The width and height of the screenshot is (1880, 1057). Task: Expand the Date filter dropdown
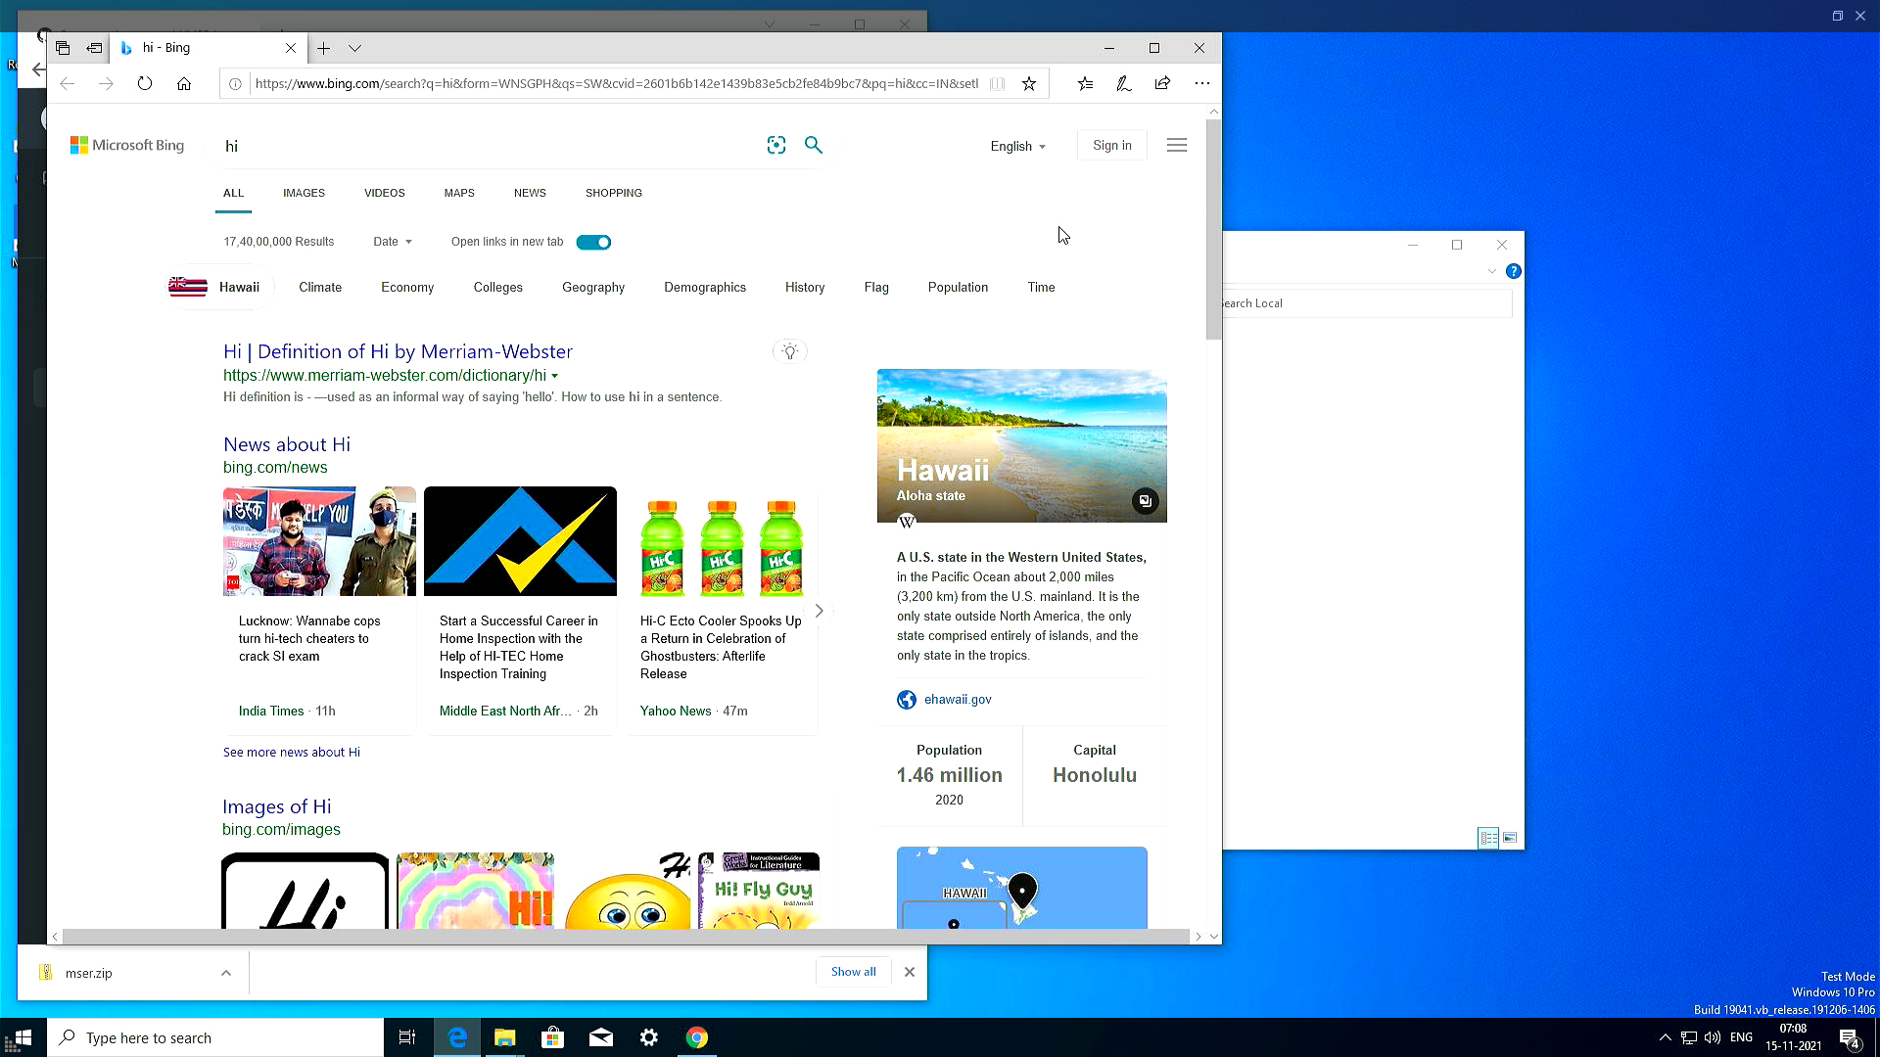click(393, 242)
